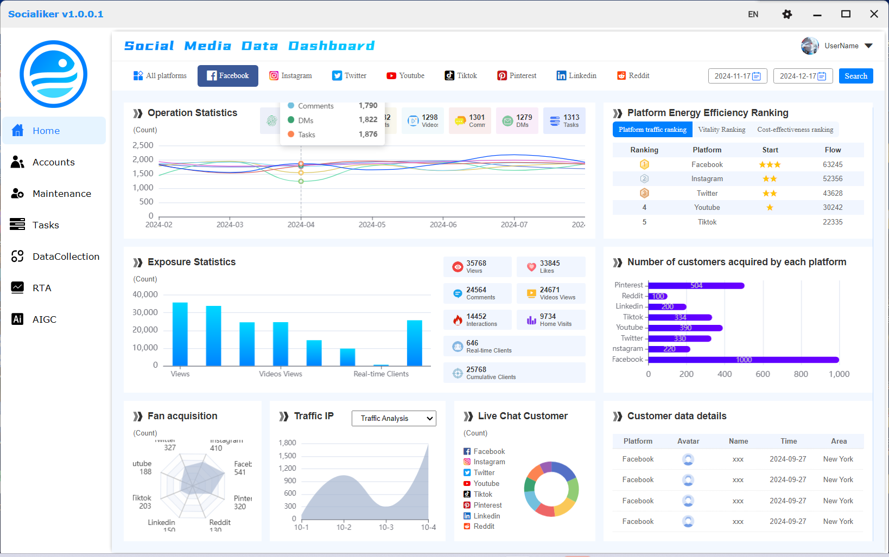The width and height of the screenshot is (889, 557).
Task: Click the 1279 DMs stat card
Action: (517, 120)
